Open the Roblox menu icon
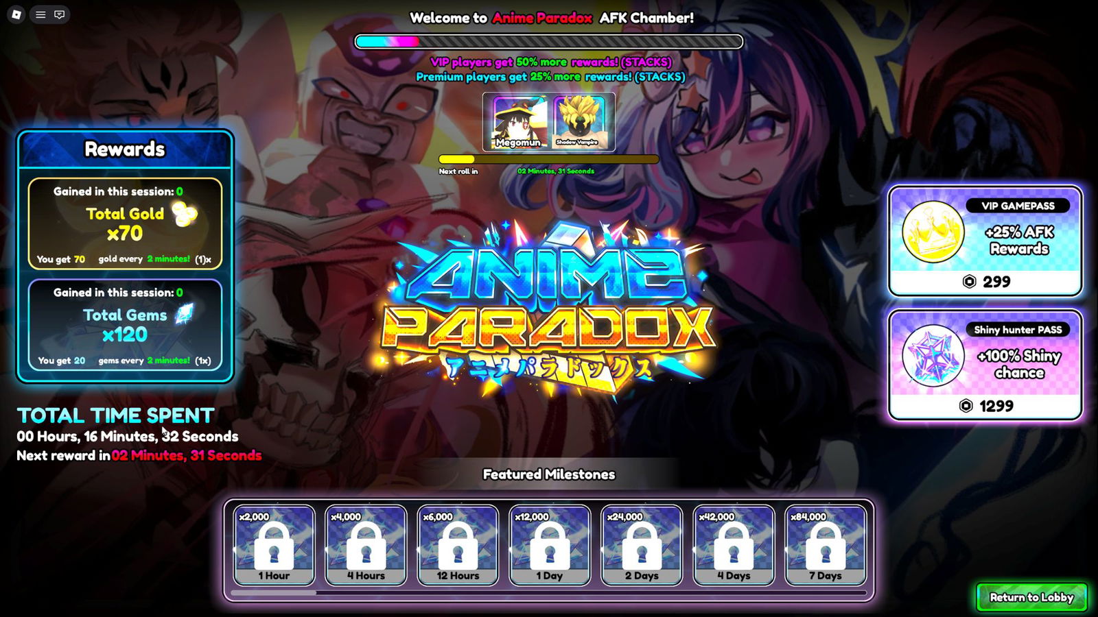 coord(16,14)
